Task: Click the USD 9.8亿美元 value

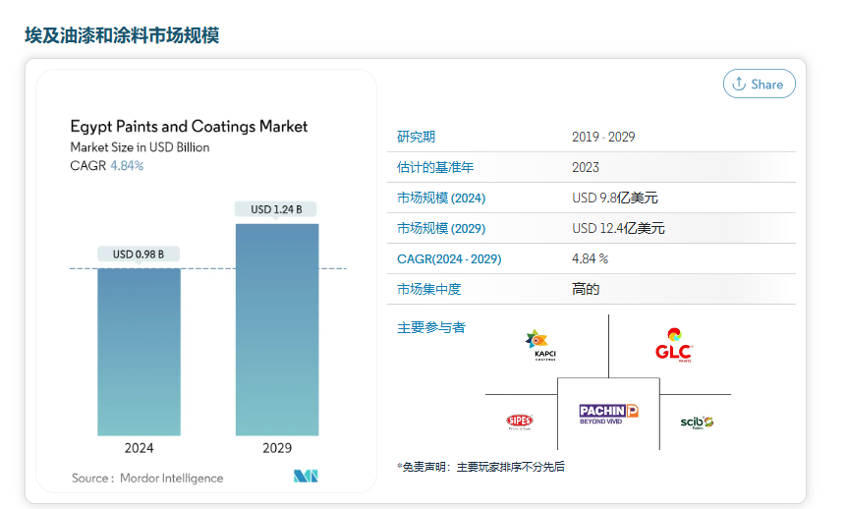Action: [x=615, y=198]
